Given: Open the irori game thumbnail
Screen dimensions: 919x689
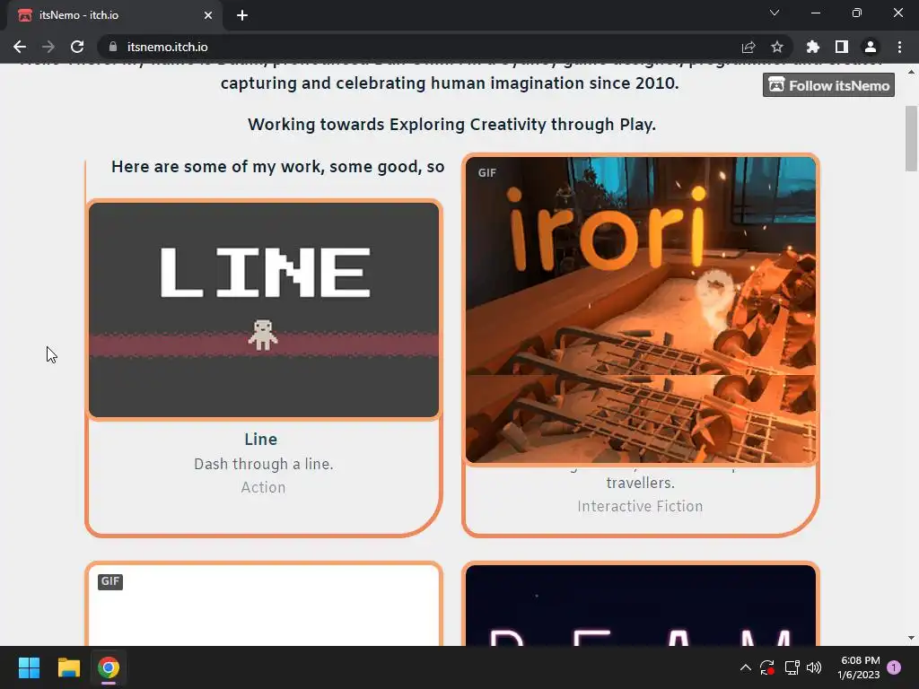Looking at the screenshot, I should (641, 310).
